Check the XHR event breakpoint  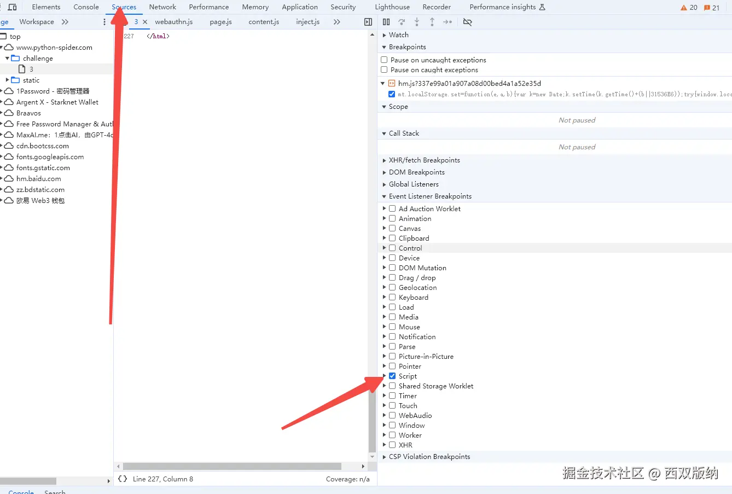pyautogui.click(x=392, y=445)
